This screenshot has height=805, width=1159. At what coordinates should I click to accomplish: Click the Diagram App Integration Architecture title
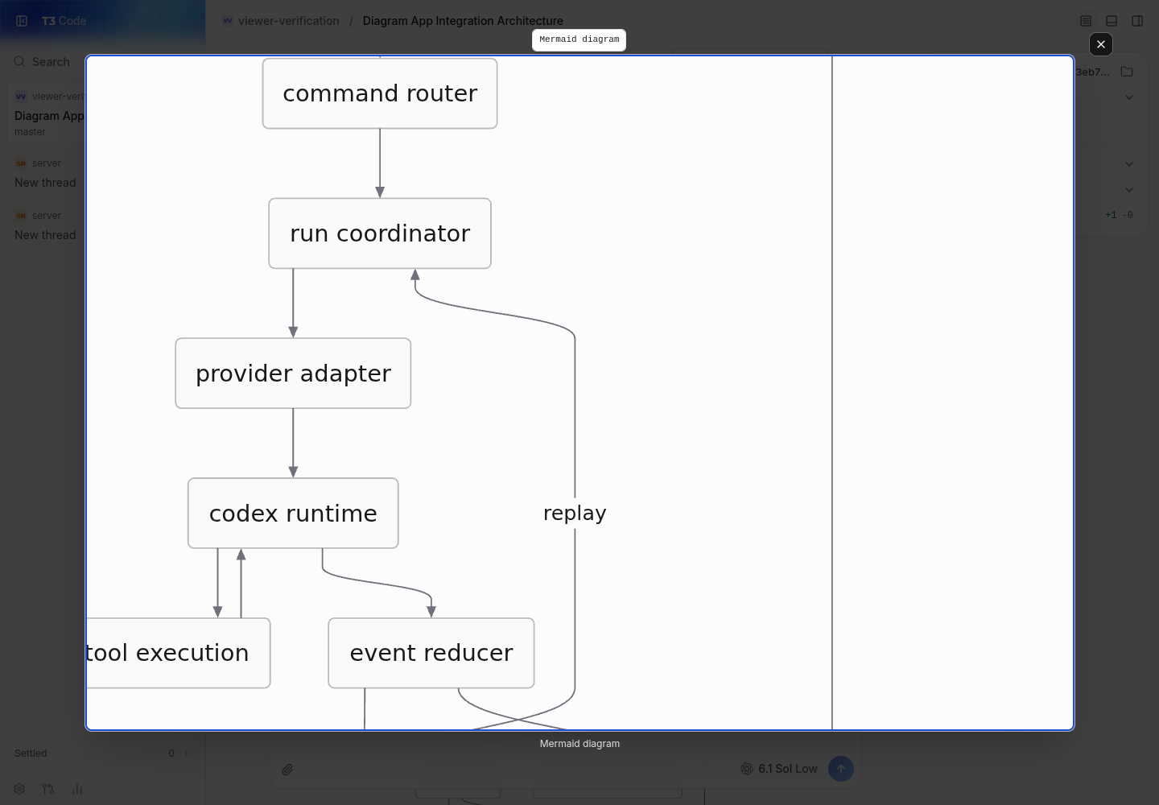(x=463, y=21)
